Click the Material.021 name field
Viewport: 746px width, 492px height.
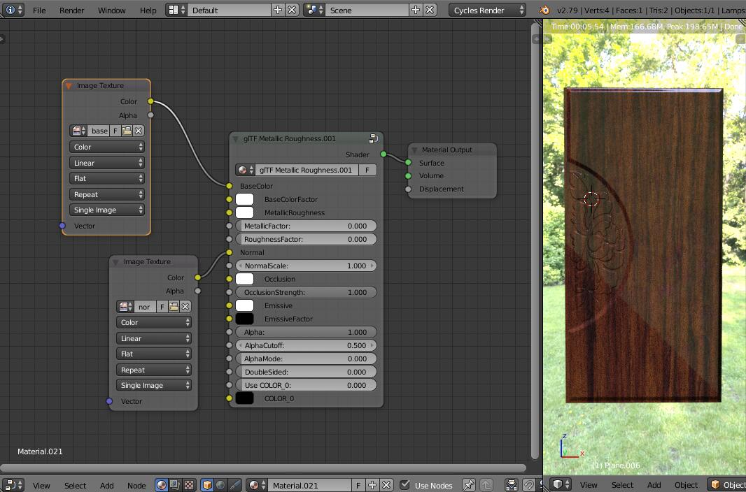(x=310, y=485)
